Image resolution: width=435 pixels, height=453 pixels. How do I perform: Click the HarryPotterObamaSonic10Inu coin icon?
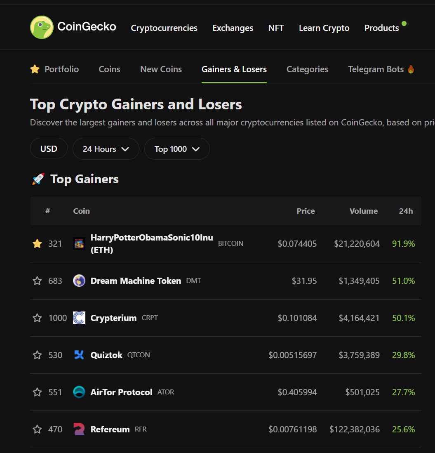[79, 243]
